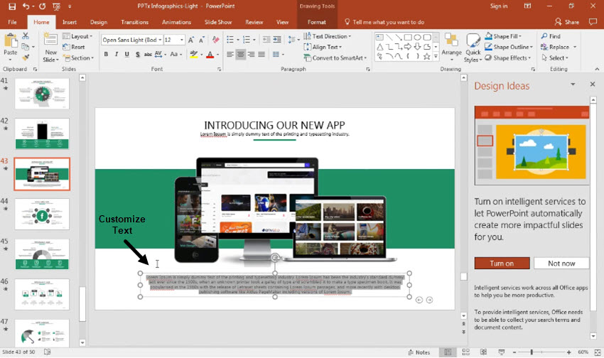
Task: Zoom in with the plus icon
Action: pyautogui.click(x=569, y=352)
